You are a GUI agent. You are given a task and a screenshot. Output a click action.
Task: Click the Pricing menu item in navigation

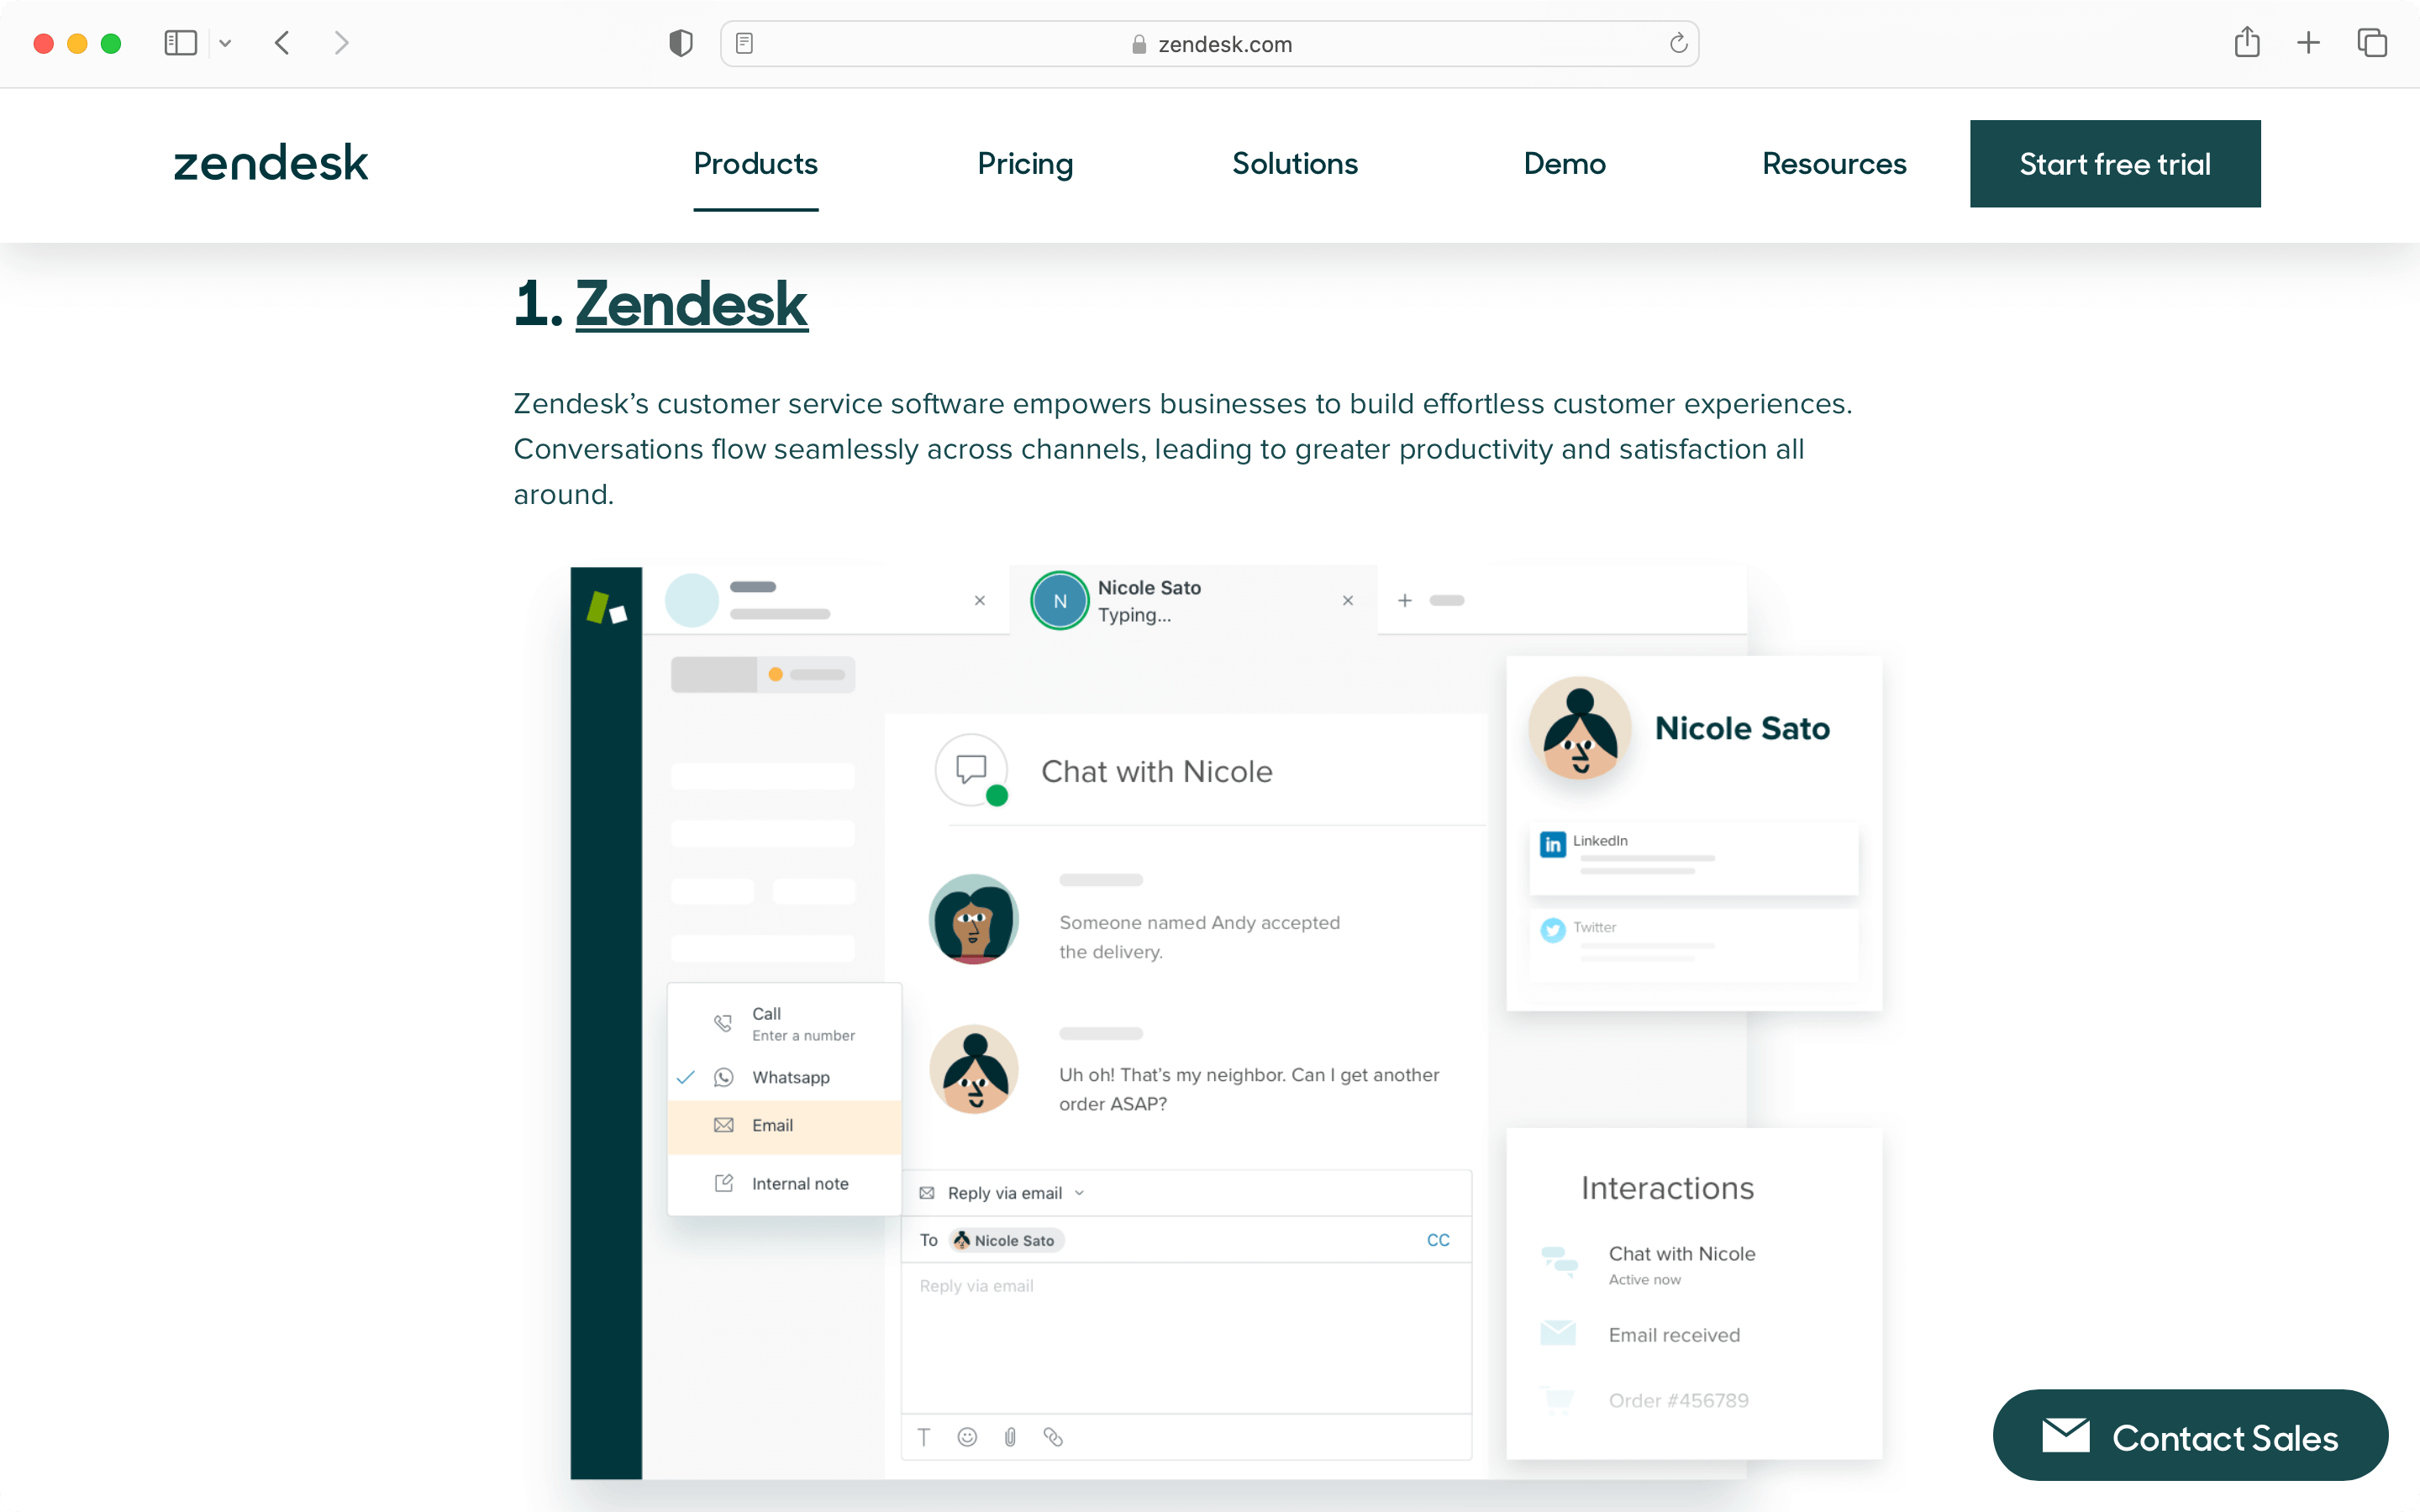[x=1026, y=164]
